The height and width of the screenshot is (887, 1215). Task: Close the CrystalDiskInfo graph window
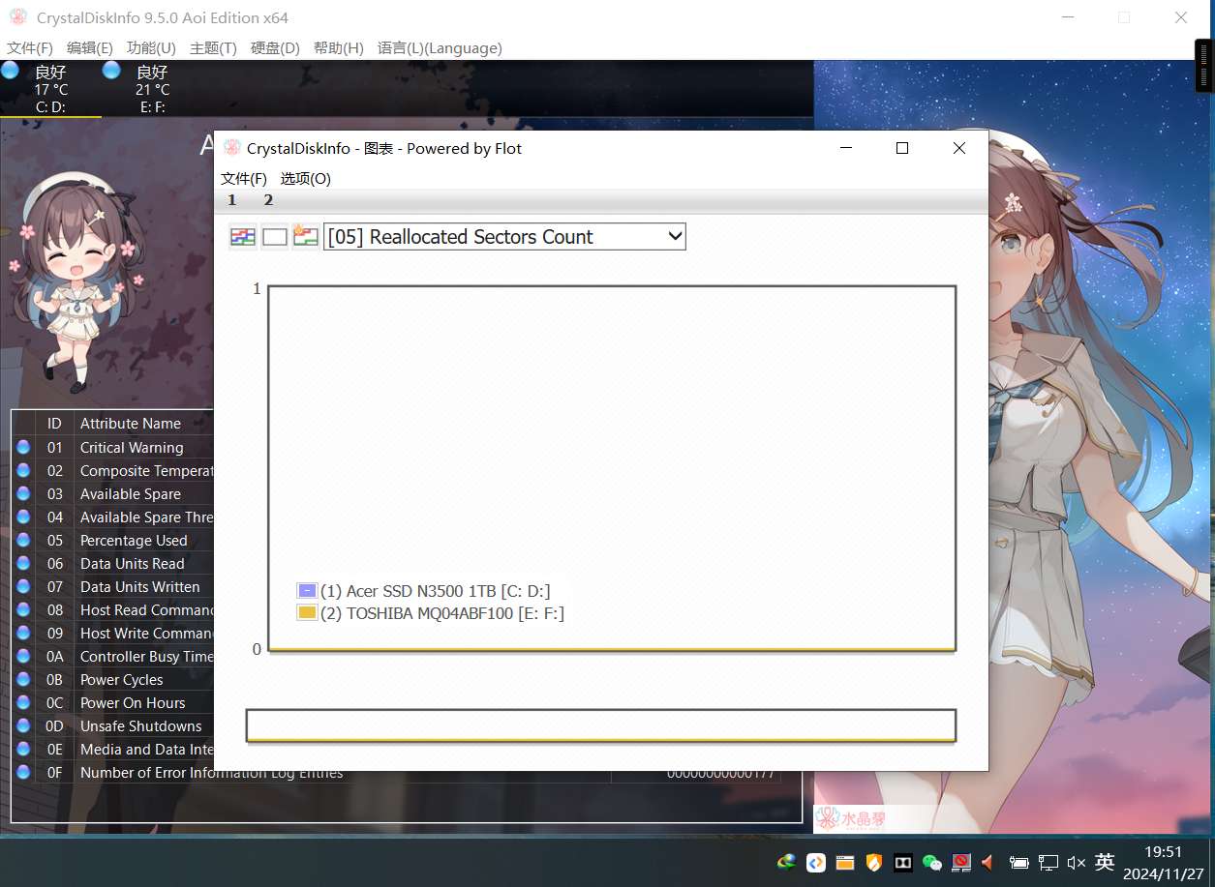click(x=959, y=148)
